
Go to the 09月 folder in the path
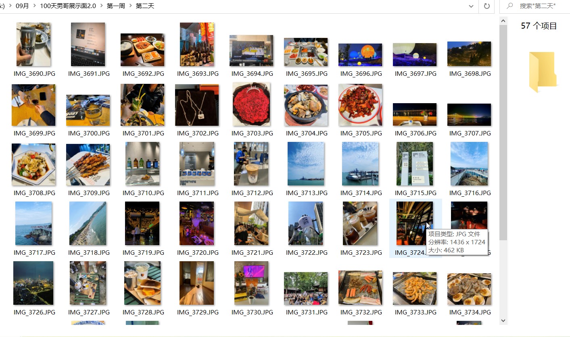[22, 6]
